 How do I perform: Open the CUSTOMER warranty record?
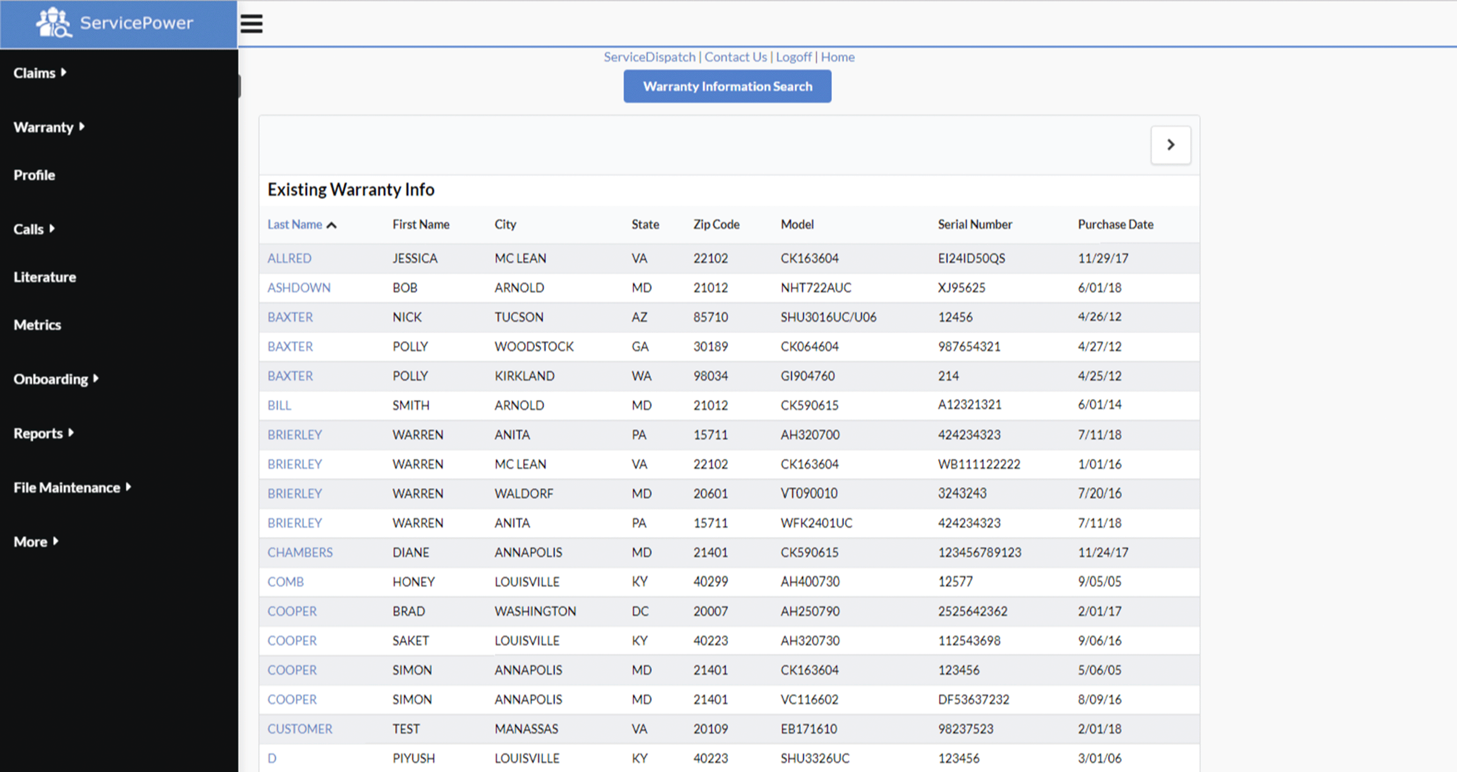click(300, 728)
